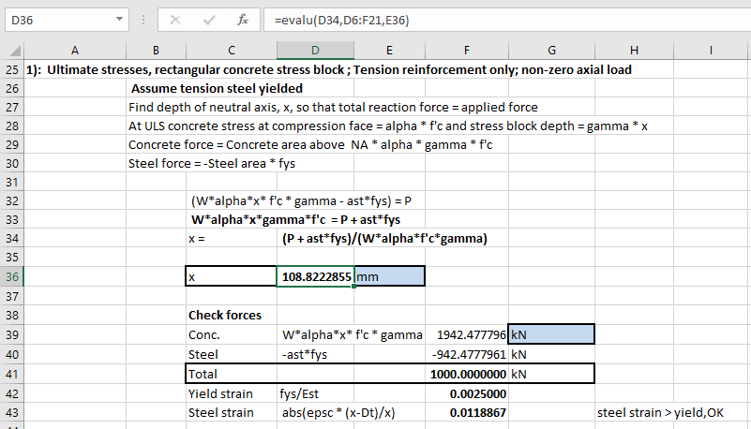
Task: Select the 'steel strain > yield,OK' cell
Action: tap(671, 412)
